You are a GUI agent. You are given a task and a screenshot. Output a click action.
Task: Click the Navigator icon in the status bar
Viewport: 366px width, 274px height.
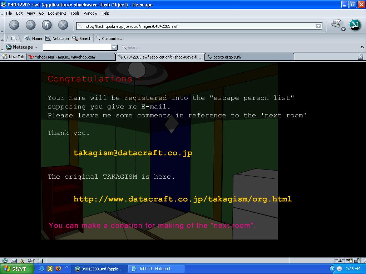5,260
